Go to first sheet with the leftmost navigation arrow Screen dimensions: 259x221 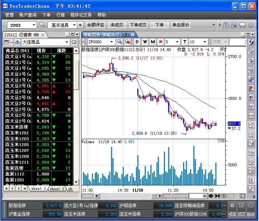[6, 188]
